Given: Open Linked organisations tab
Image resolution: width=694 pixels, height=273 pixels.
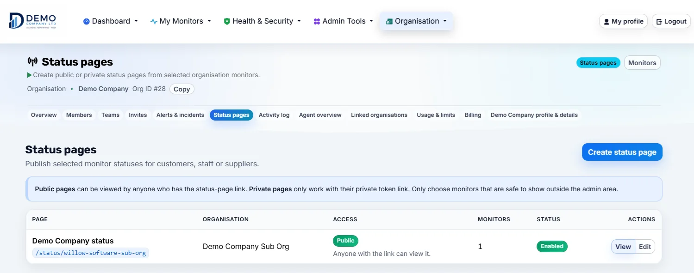Looking at the screenshot, I should click(379, 115).
